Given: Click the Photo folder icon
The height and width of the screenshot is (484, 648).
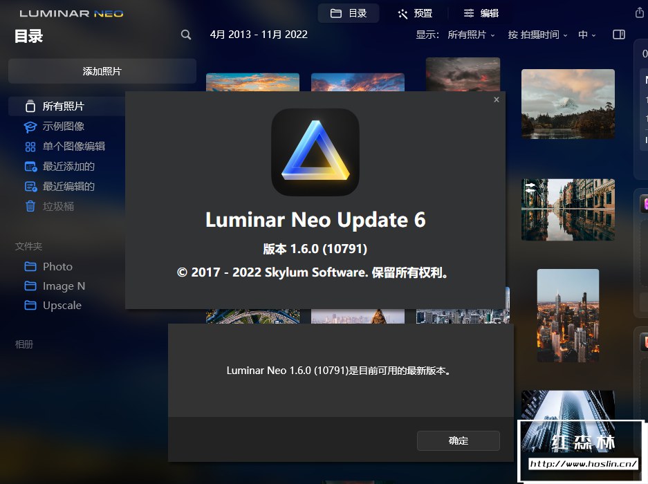Looking at the screenshot, I should coord(30,266).
